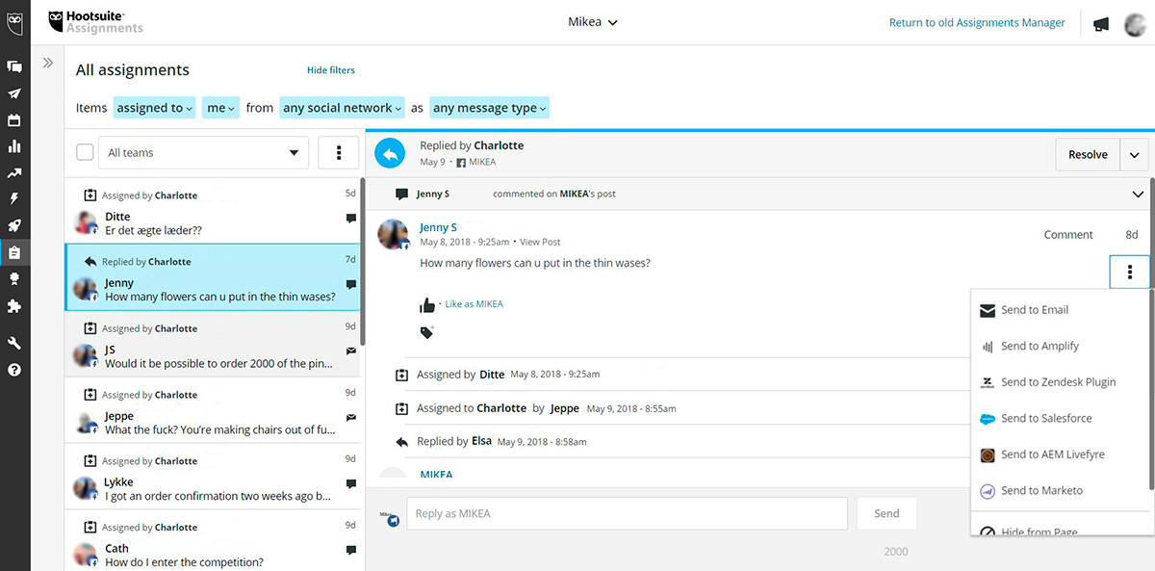
Task: Add a tag to Jenny S's comment
Action: coord(426,332)
